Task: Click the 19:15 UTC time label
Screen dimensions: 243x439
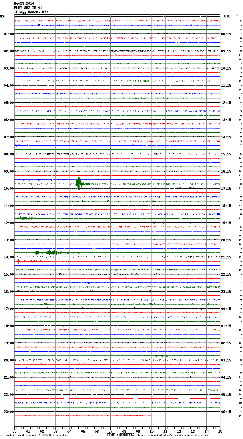Action: coord(226,223)
